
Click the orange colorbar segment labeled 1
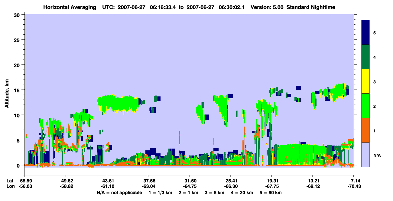pos(365,130)
